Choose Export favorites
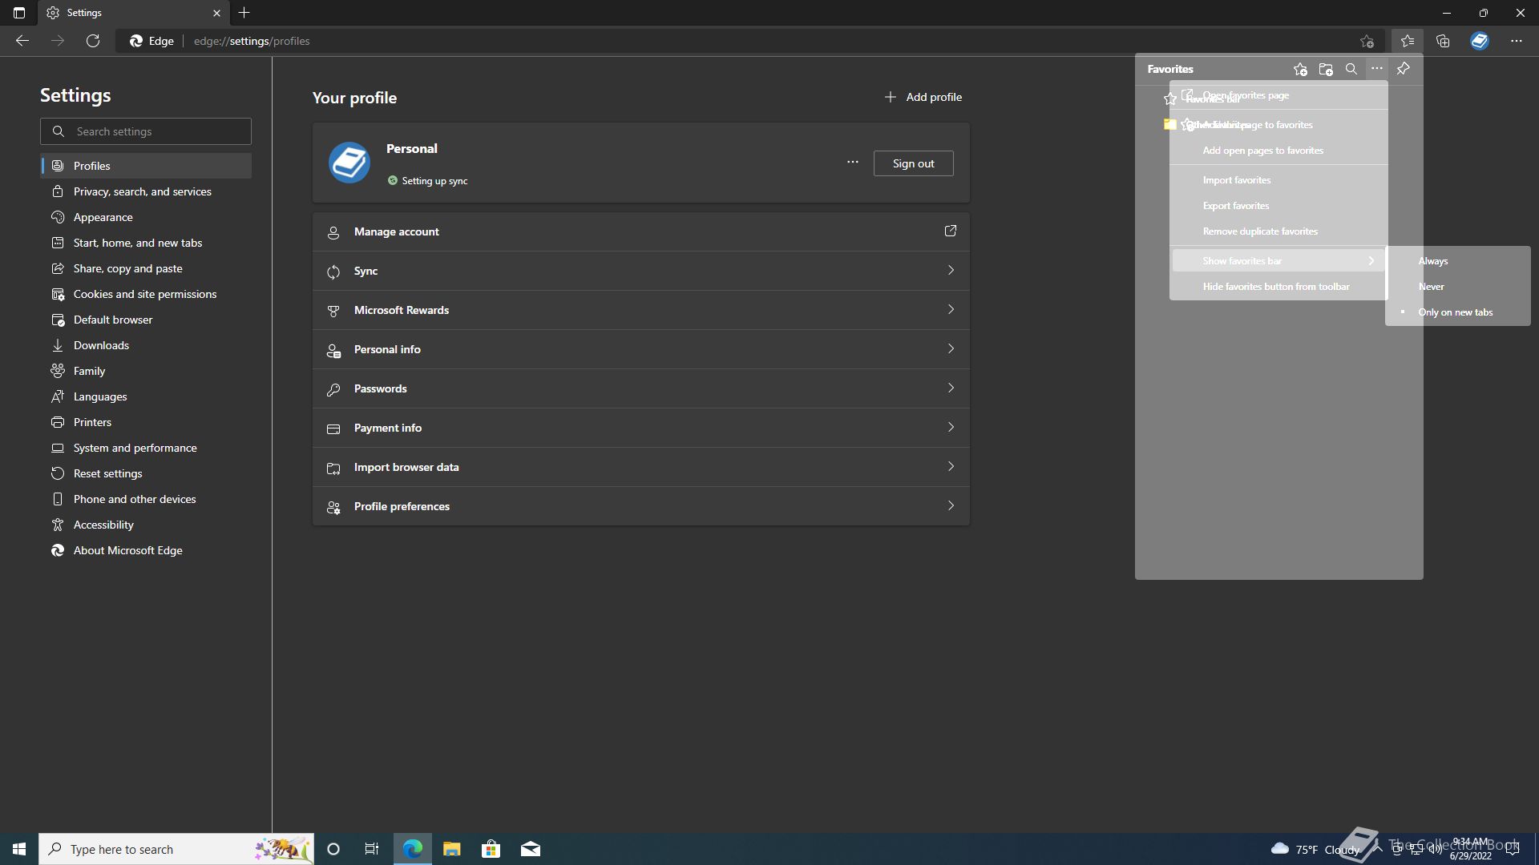The height and width of the screenshot is (865, 1539). (x=1278, y=206)
